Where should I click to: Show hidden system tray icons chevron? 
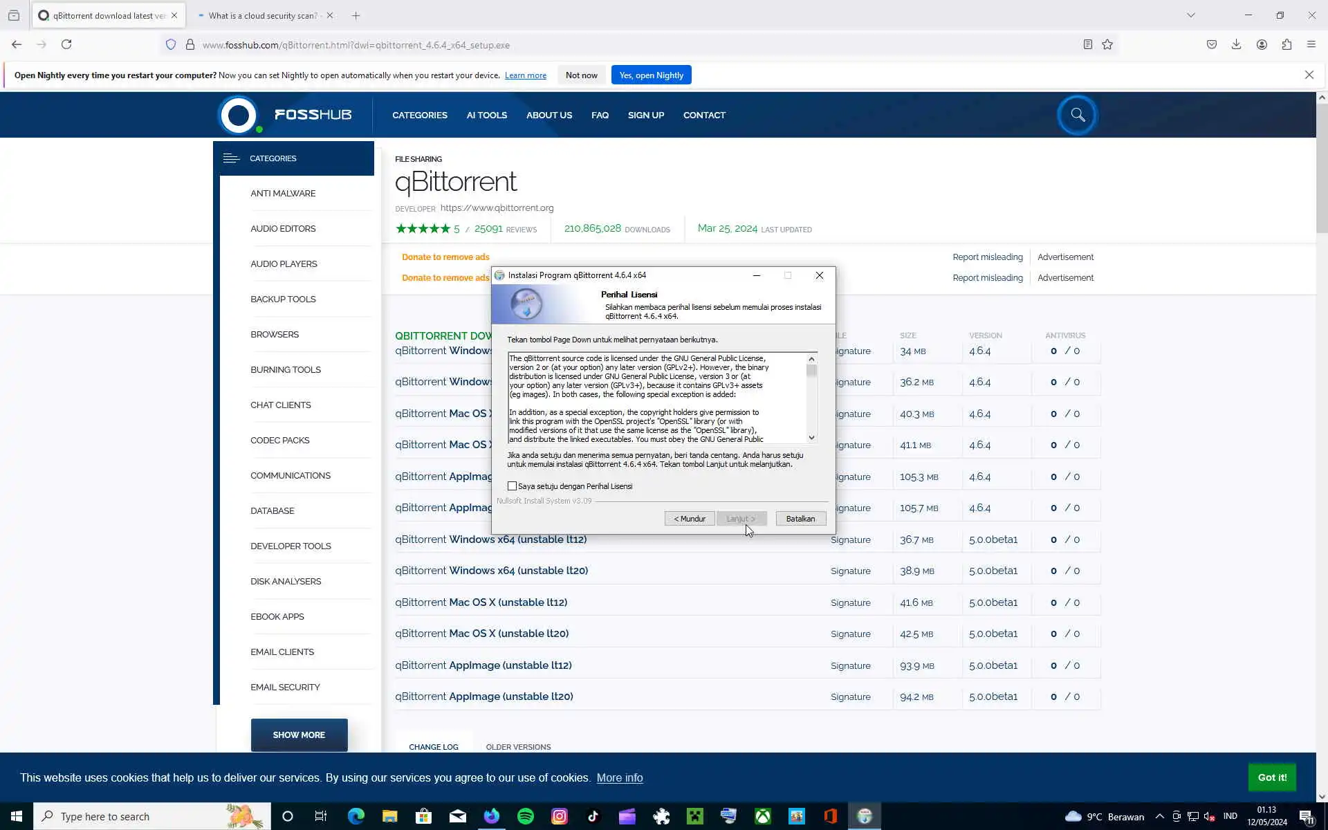pyautogui.click(x=1159, y=816)
